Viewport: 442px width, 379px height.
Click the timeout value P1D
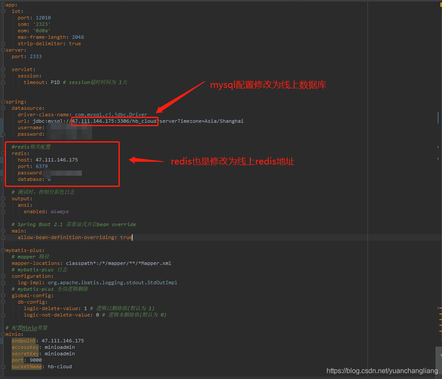(x=55, y=82)
